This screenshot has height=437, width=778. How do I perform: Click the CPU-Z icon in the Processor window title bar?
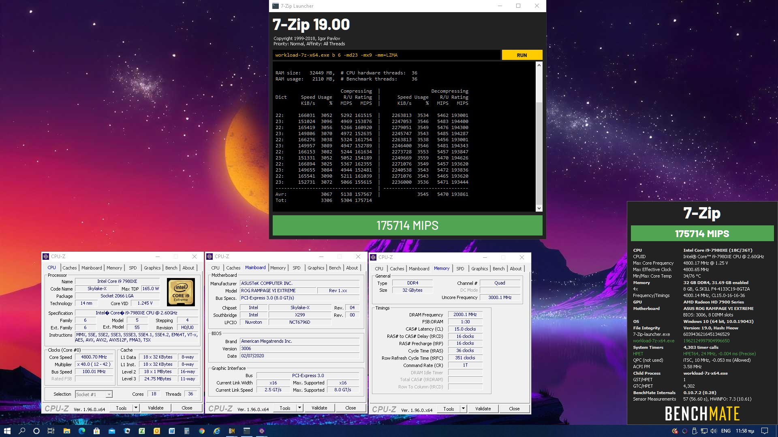(46, 257)
